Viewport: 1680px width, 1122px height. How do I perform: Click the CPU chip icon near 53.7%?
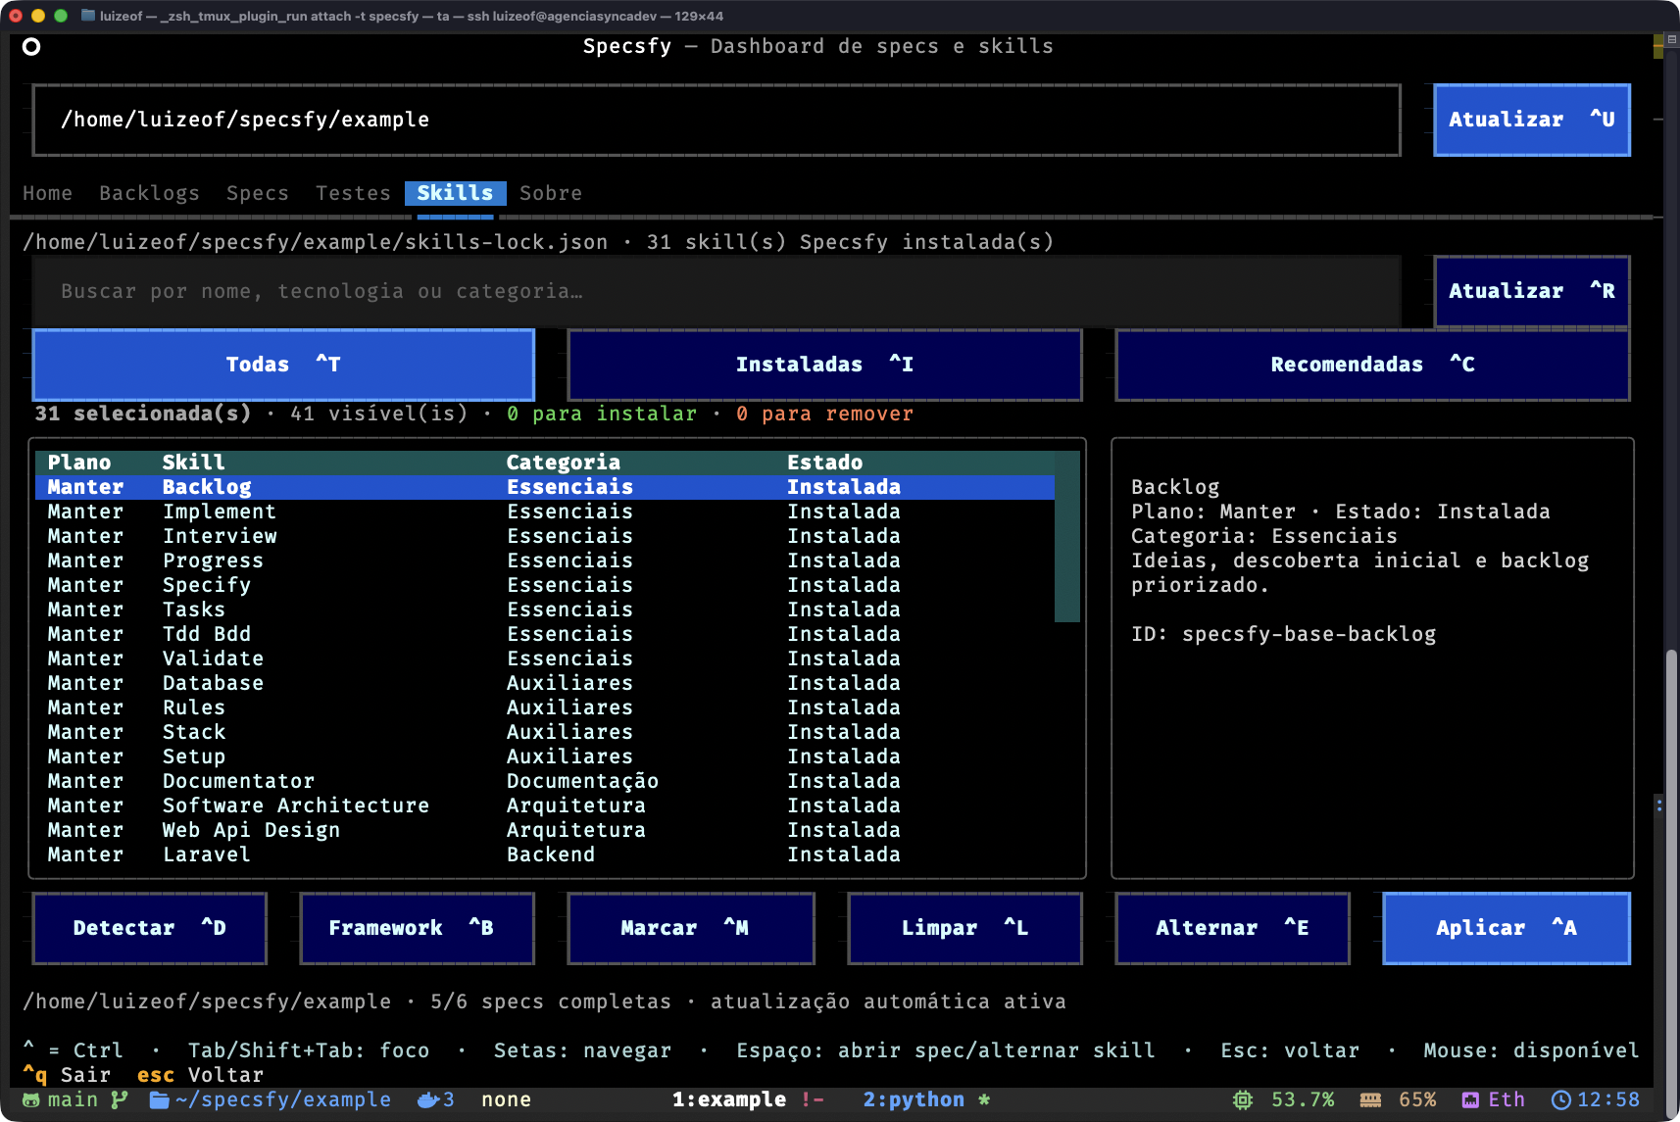tap(1243, 1099)
